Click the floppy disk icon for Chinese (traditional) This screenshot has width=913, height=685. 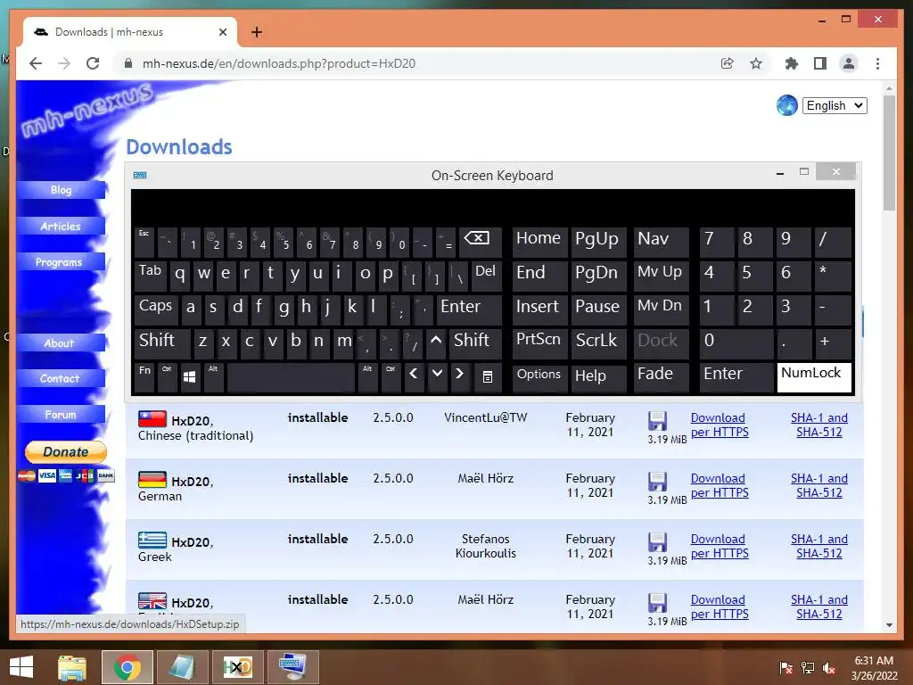(657, 421)
